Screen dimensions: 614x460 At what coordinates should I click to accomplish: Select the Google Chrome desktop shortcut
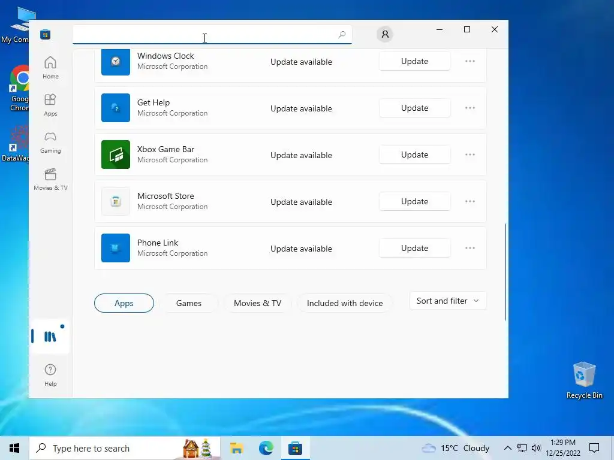[19, 89]
